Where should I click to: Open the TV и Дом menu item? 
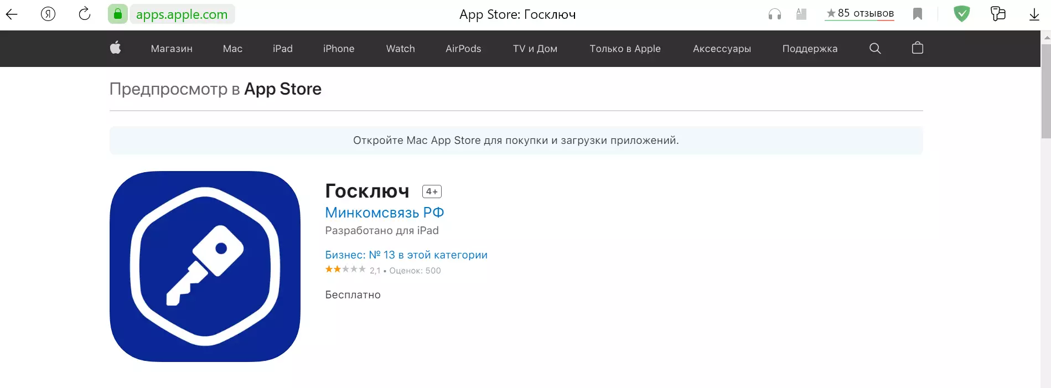coord(535,49)
